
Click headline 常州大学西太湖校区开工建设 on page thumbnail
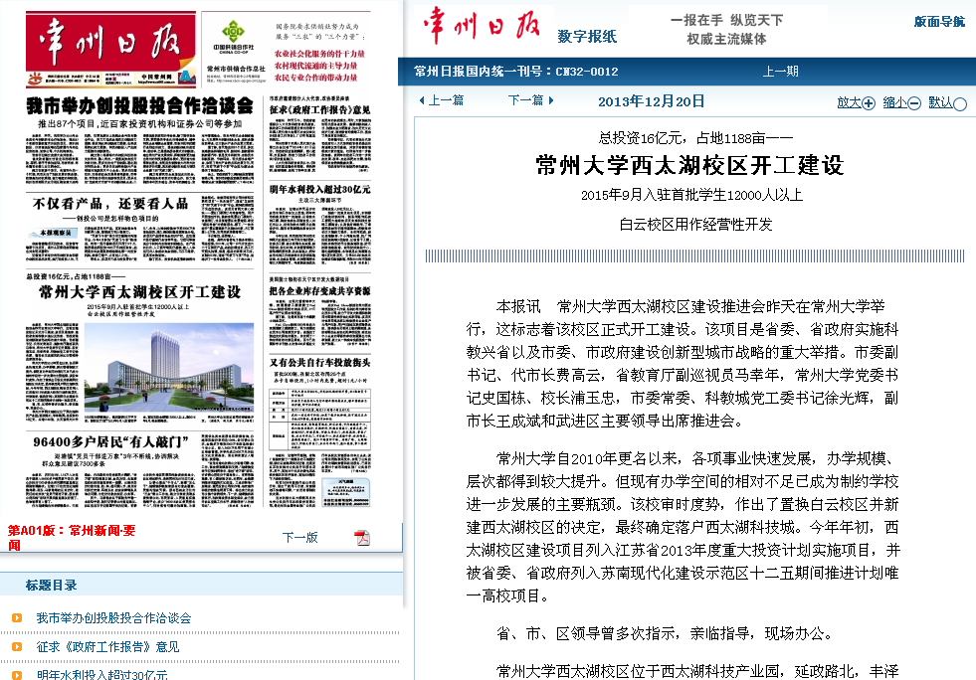[x=139, y=292]
